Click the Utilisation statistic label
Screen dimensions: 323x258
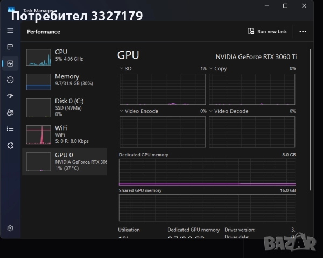[x=129, y=230]
